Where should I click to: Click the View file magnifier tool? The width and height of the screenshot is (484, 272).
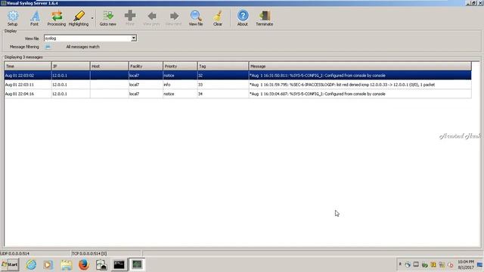pyautogui.click(x=196, y=18)
